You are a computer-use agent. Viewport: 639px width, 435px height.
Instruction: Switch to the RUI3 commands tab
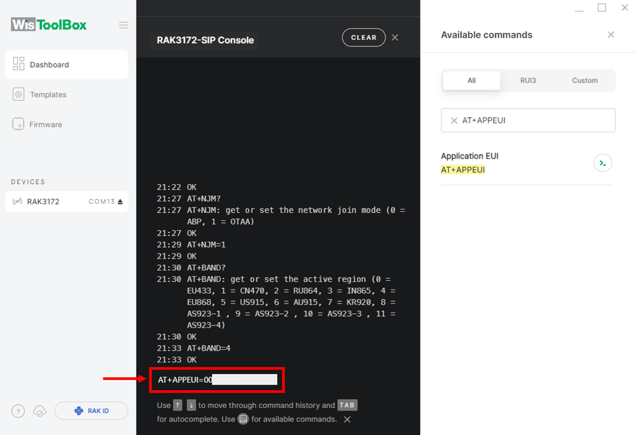528,81
